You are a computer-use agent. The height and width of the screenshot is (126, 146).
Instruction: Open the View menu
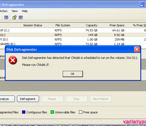(14, 11)
